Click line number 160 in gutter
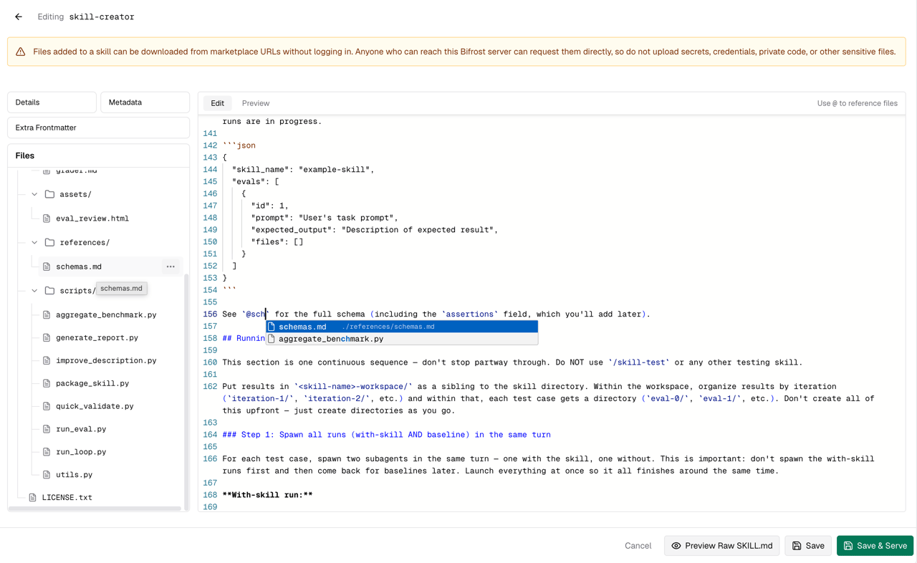Screen dimensions: 917x563 pyautogui.click(x=210, y=362)
